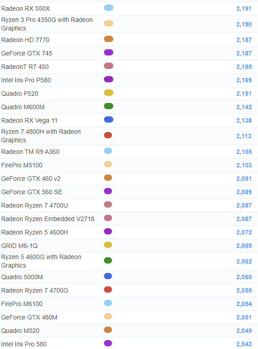Click the score 2,043
Viewport: 258px width, 349px height.
click(244, 344)
